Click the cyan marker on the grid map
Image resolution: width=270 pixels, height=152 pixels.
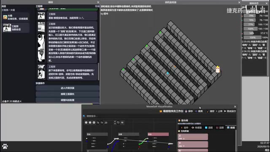click(x=168, y=73)
